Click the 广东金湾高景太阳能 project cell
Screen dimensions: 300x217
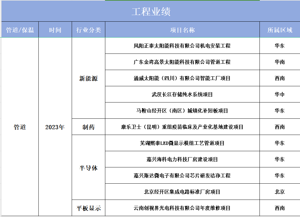pyautogui.click(x=182, y=62)
